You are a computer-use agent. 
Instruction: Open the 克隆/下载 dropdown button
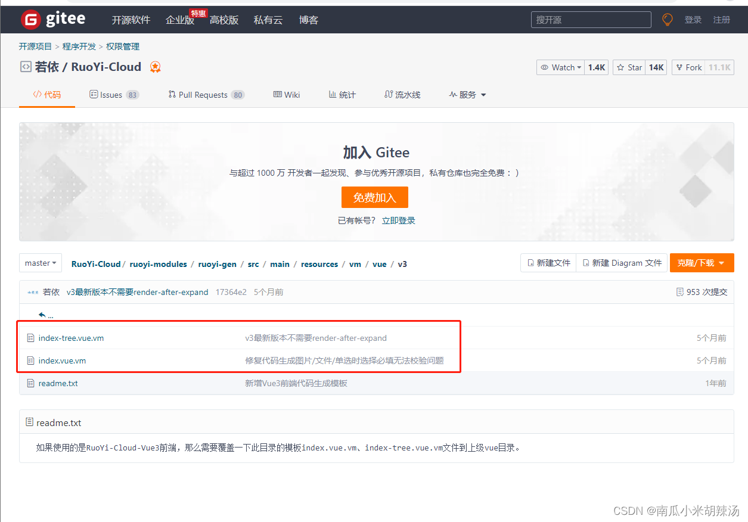click(702, 263)
